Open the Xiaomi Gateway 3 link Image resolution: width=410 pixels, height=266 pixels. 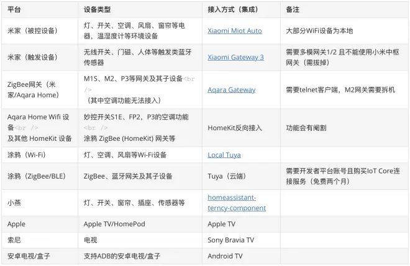tap(235, 57)
